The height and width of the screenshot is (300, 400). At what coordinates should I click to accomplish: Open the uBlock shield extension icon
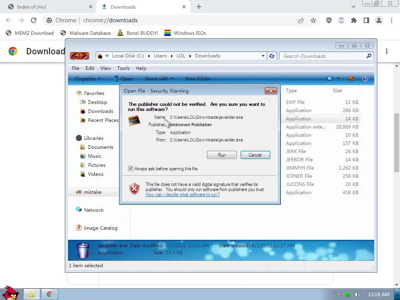coord(329,20)
